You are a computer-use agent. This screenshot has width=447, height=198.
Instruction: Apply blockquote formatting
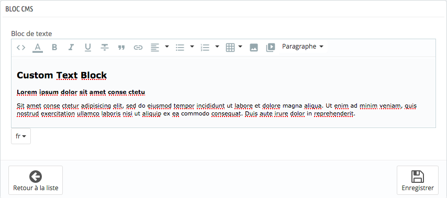coord(121,48)
